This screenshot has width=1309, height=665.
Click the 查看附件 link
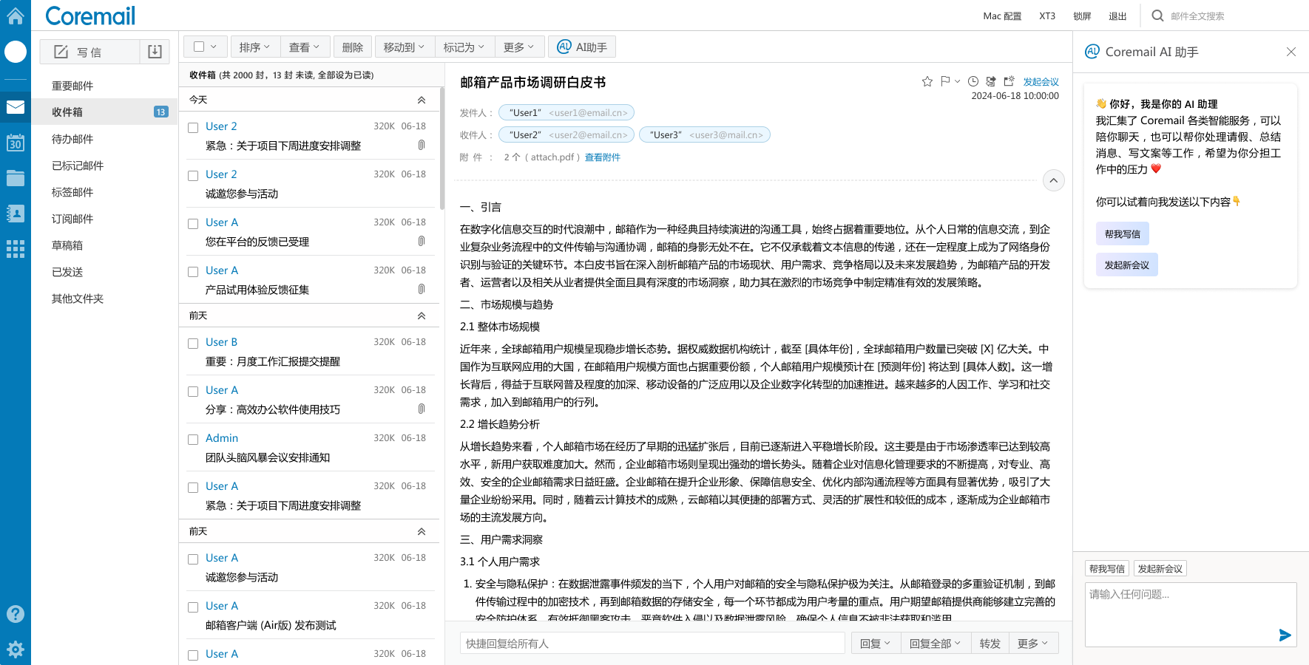point(602,157)
